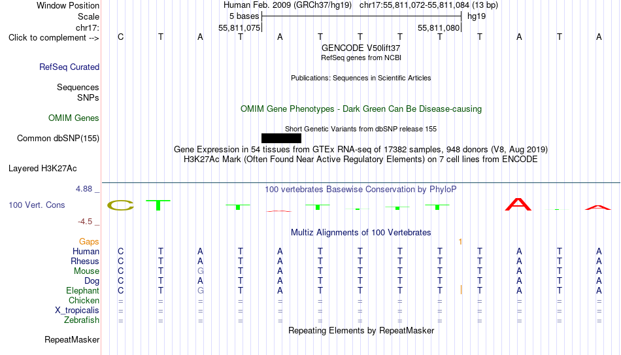621x355 pixels.
Task: Click the 5 bases scale bar
Action: point(361,16)
